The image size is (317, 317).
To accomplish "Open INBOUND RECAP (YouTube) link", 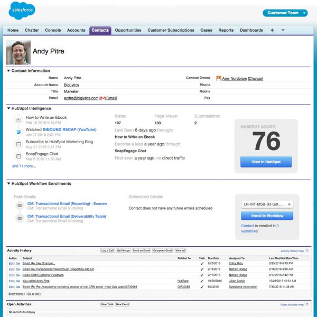I will click(x=70, y=129).
